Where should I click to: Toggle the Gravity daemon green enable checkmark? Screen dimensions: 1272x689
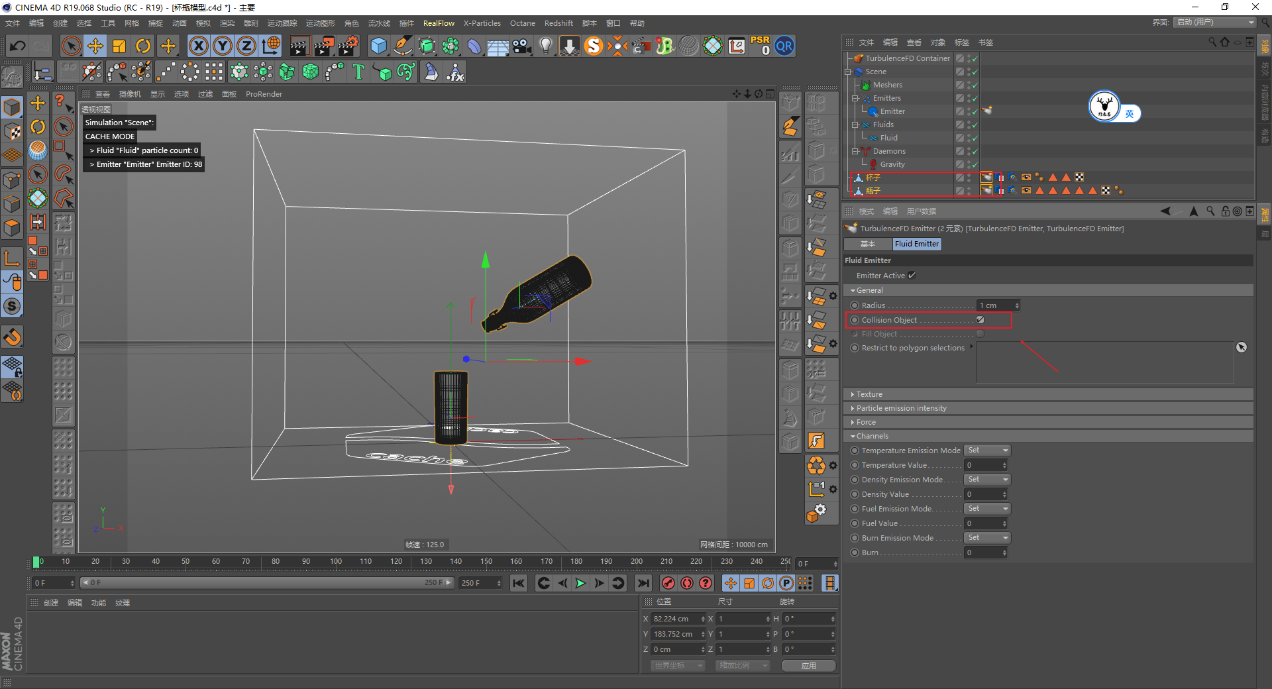click(x=975, y=164)
